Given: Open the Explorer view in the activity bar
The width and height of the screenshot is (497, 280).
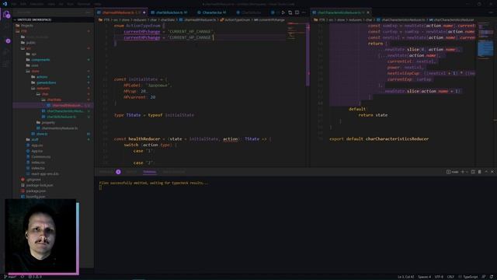Looking at the screenshot, I should [x=6, y=15].
